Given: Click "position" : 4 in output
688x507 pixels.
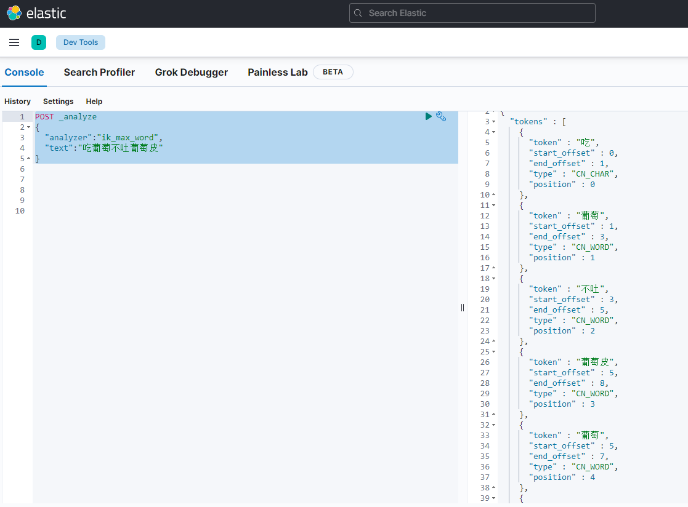Looking at the screenshot, I should coord(562,477).
